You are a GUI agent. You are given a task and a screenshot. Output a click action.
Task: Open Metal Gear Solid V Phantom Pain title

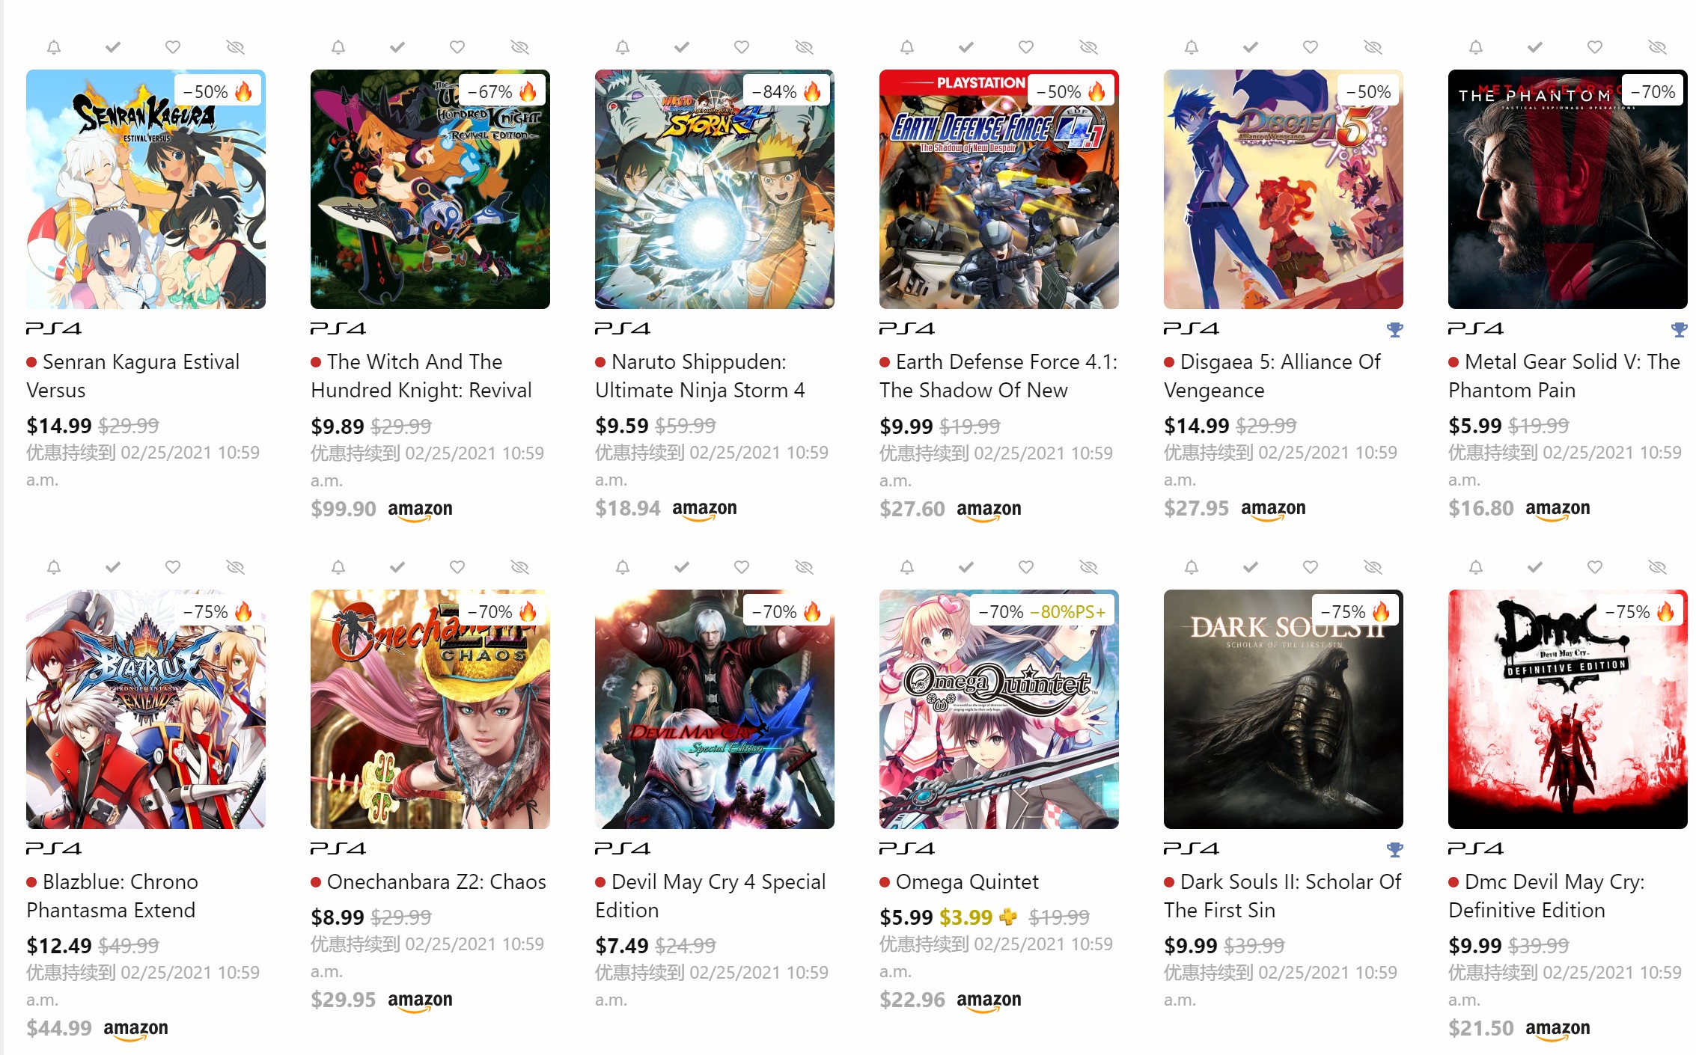pos(1564,376)
